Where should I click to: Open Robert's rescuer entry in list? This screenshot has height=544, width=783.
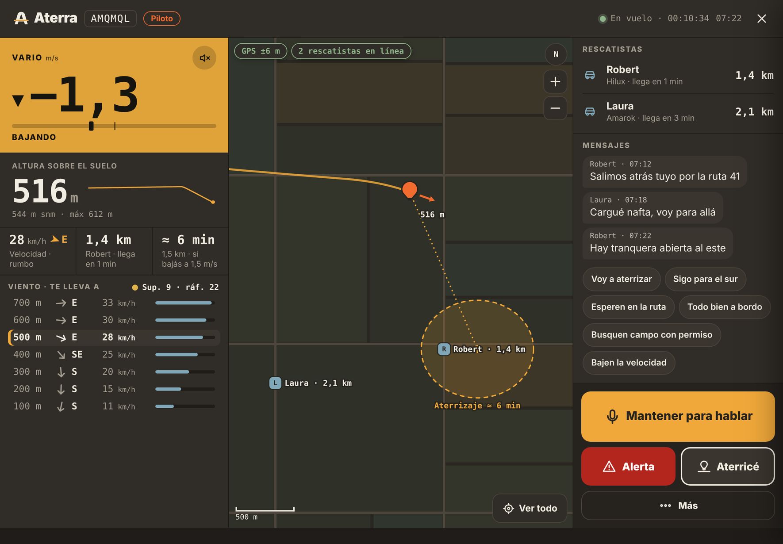pos(678,75)
